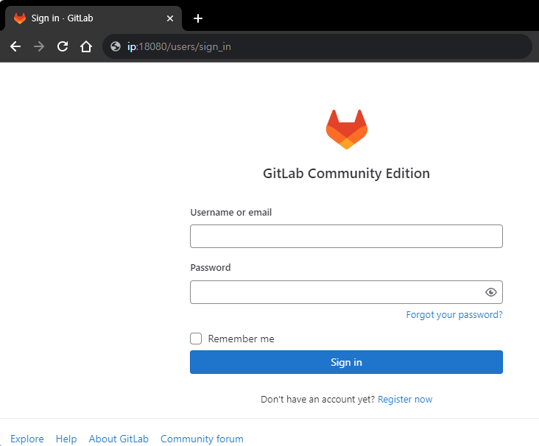539x446 pixels.
Task: Go back using the browser back arrow
Action: coord(15,46)
